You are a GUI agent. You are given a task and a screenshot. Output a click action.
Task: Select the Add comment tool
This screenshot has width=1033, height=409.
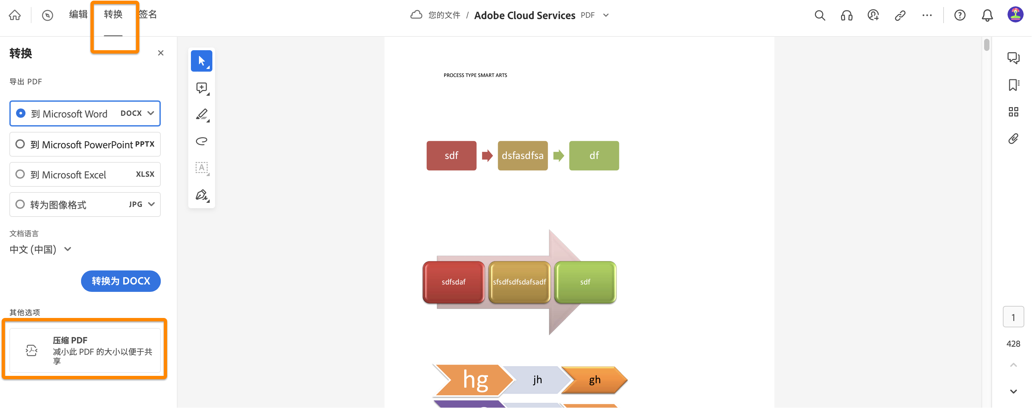pos(201,88)
